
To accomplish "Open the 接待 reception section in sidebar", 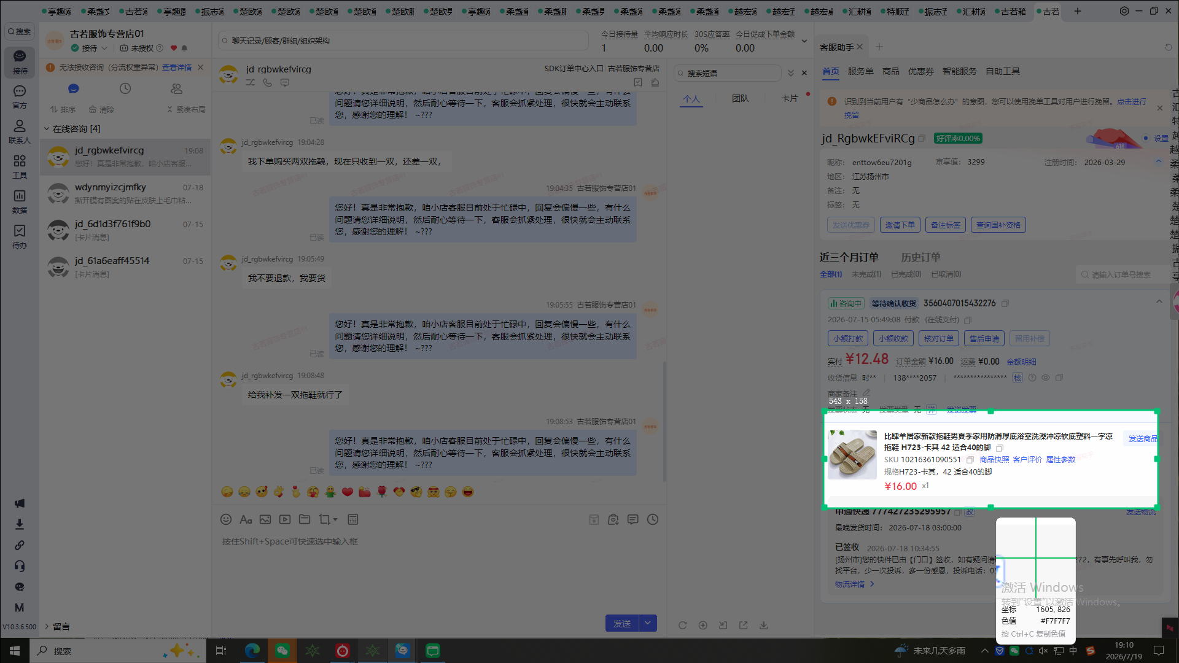I will pos(20,62).
